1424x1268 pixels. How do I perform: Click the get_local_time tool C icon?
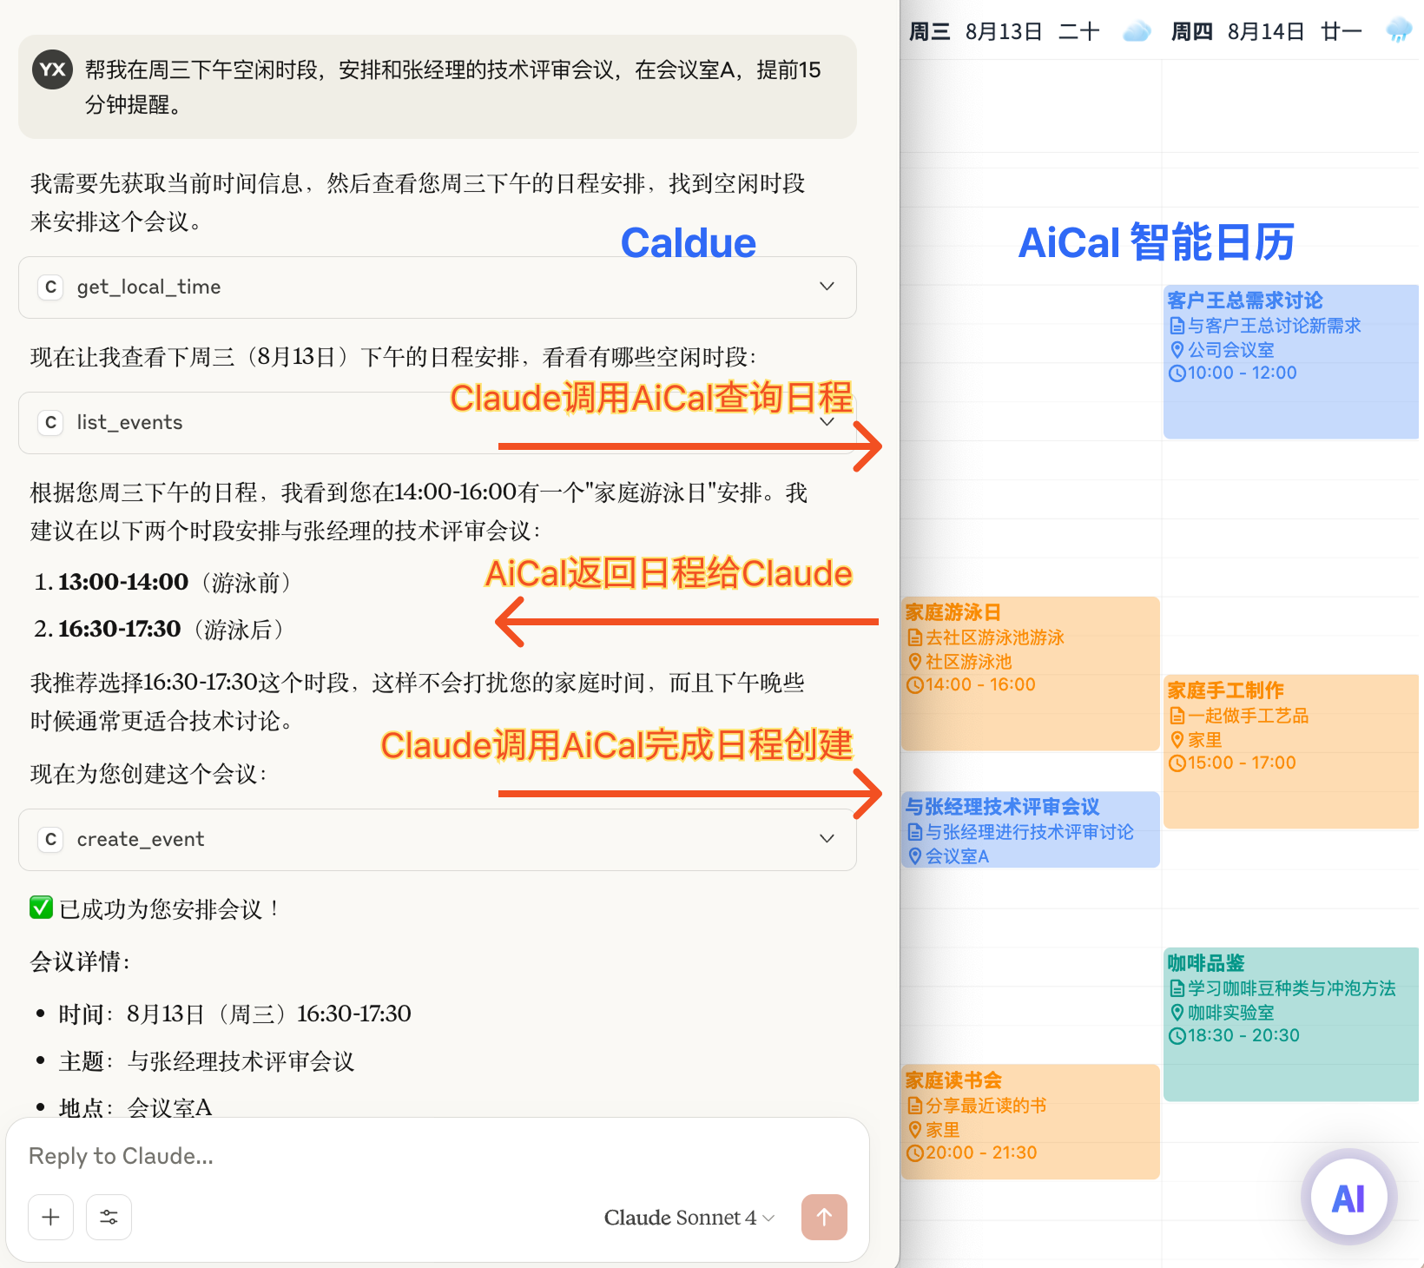tap(50, 287)
